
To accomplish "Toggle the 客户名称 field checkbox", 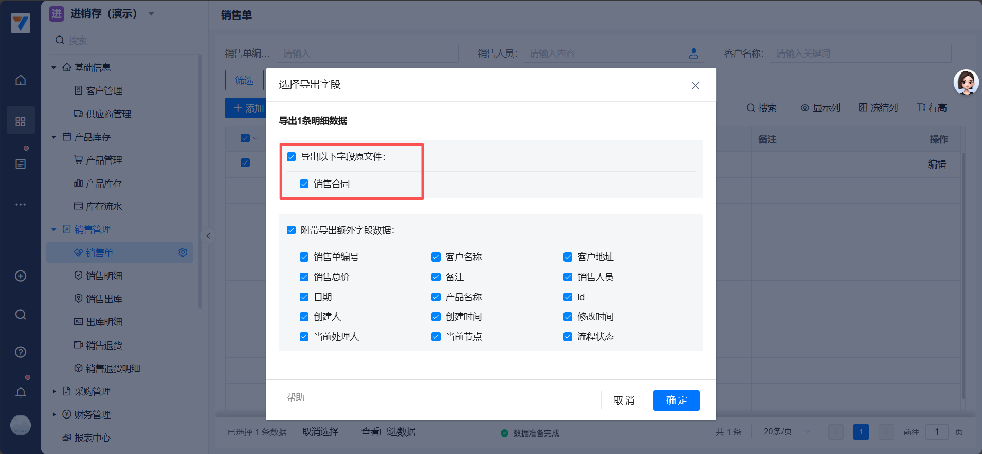I will tap(436, 257).
